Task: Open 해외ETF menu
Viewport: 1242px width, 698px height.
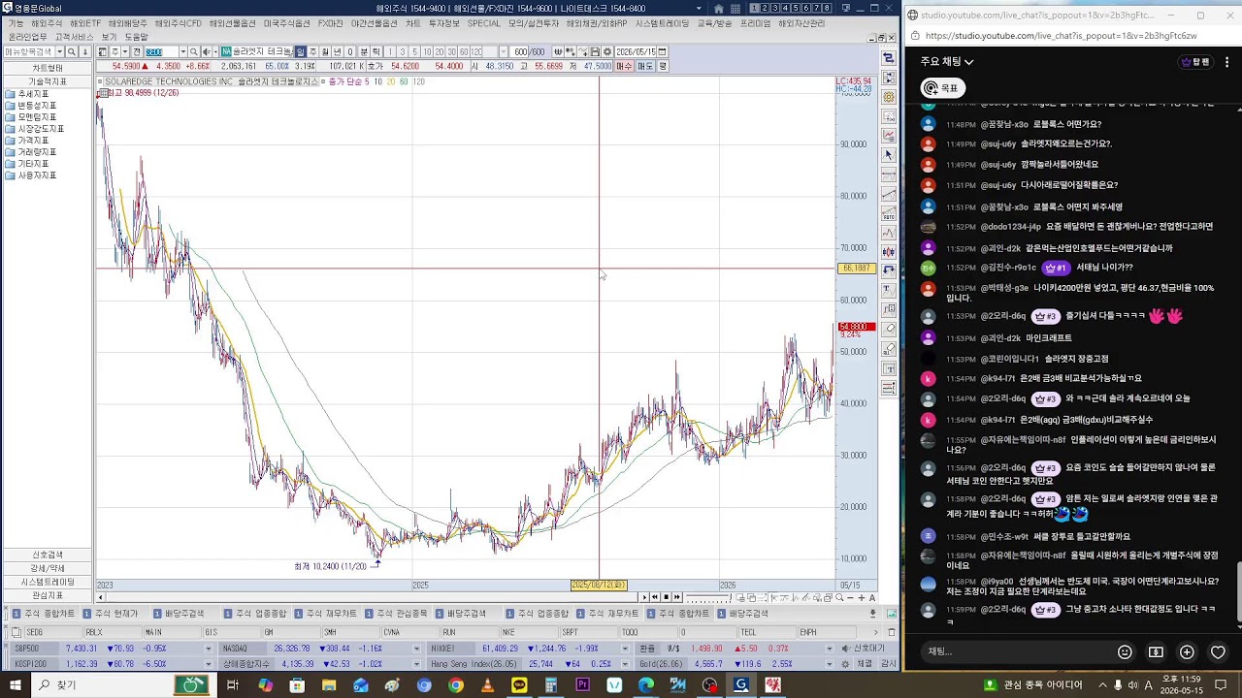Action: (85, 23)
